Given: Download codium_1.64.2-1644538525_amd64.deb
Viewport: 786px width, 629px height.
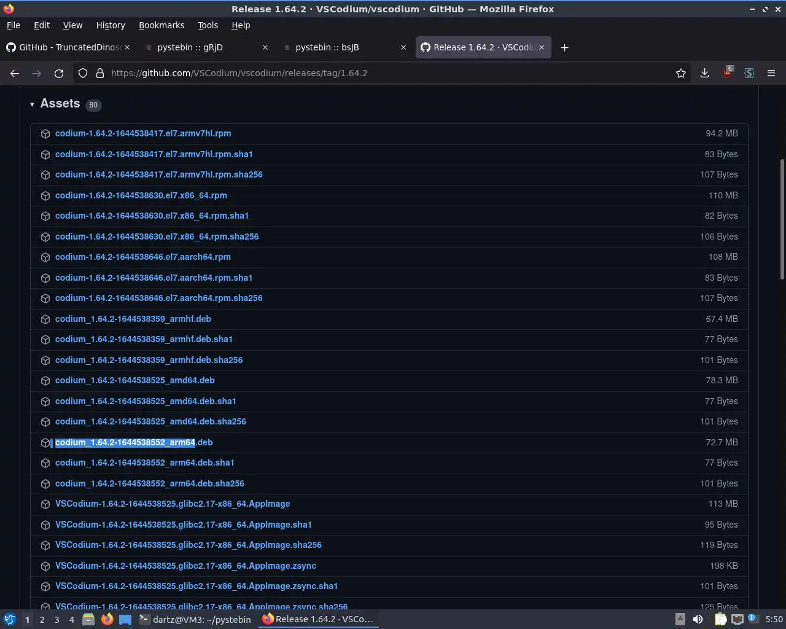Looking at the screenshot, I should pos(135,380).
